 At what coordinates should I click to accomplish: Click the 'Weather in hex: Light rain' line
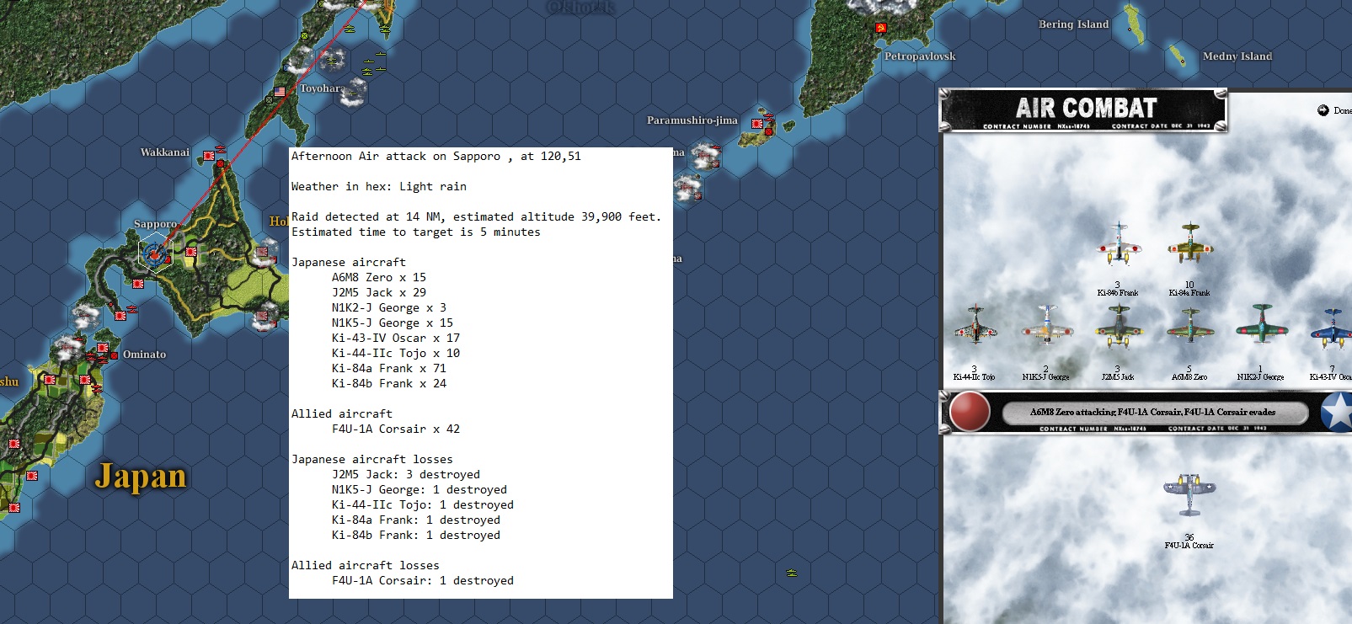pyautogui.click(x=379, y=186)
